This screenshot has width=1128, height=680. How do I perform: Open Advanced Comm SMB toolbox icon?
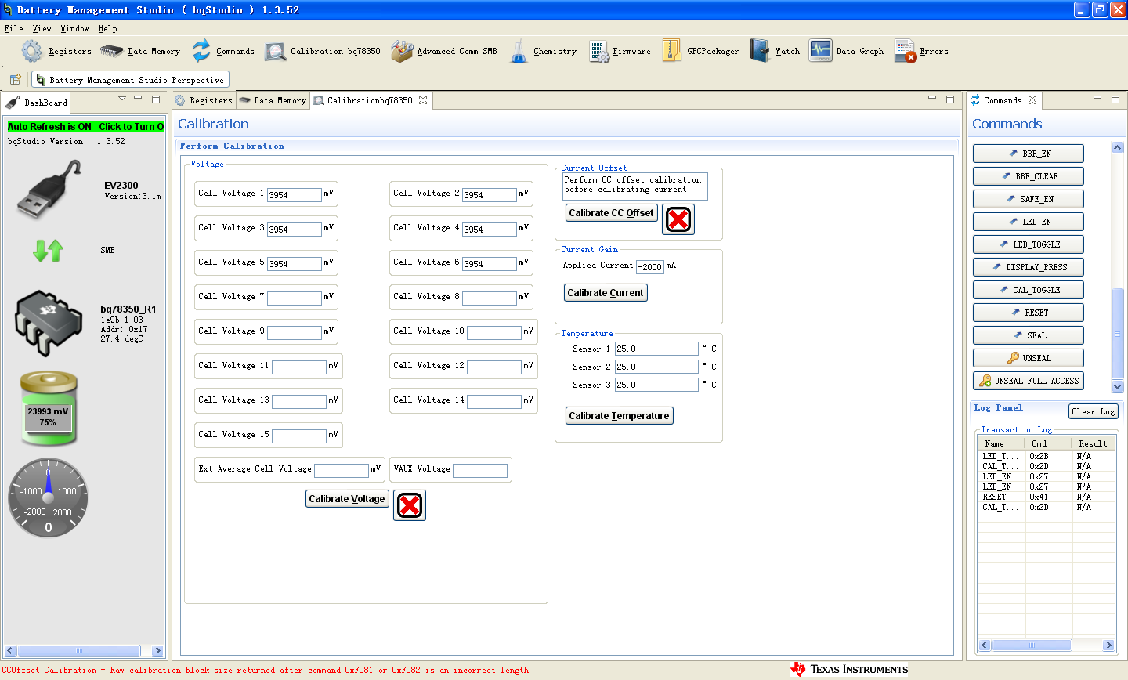pos(402,51)
